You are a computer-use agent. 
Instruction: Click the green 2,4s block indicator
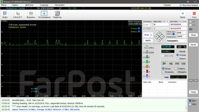tap(147, 62)
